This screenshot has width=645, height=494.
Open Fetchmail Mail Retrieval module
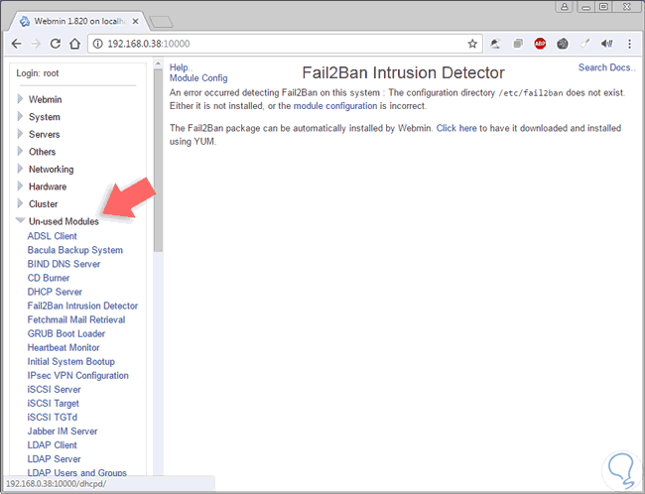pos(76,320)
